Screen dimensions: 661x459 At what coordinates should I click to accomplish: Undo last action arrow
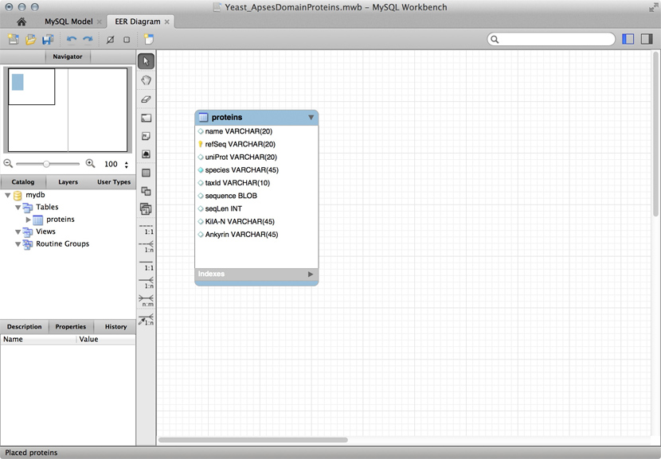(71, 39)
